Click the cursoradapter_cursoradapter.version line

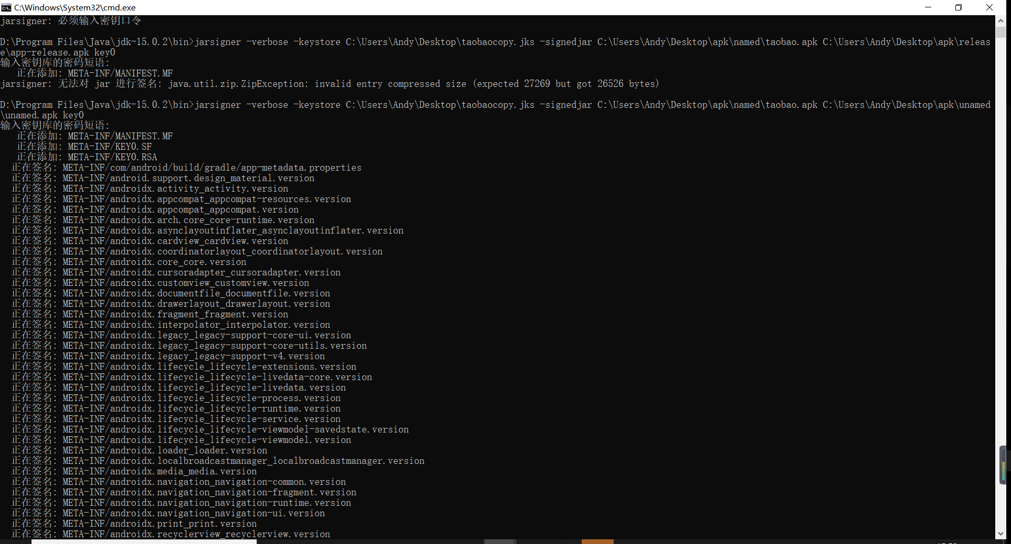pos(176,272)
